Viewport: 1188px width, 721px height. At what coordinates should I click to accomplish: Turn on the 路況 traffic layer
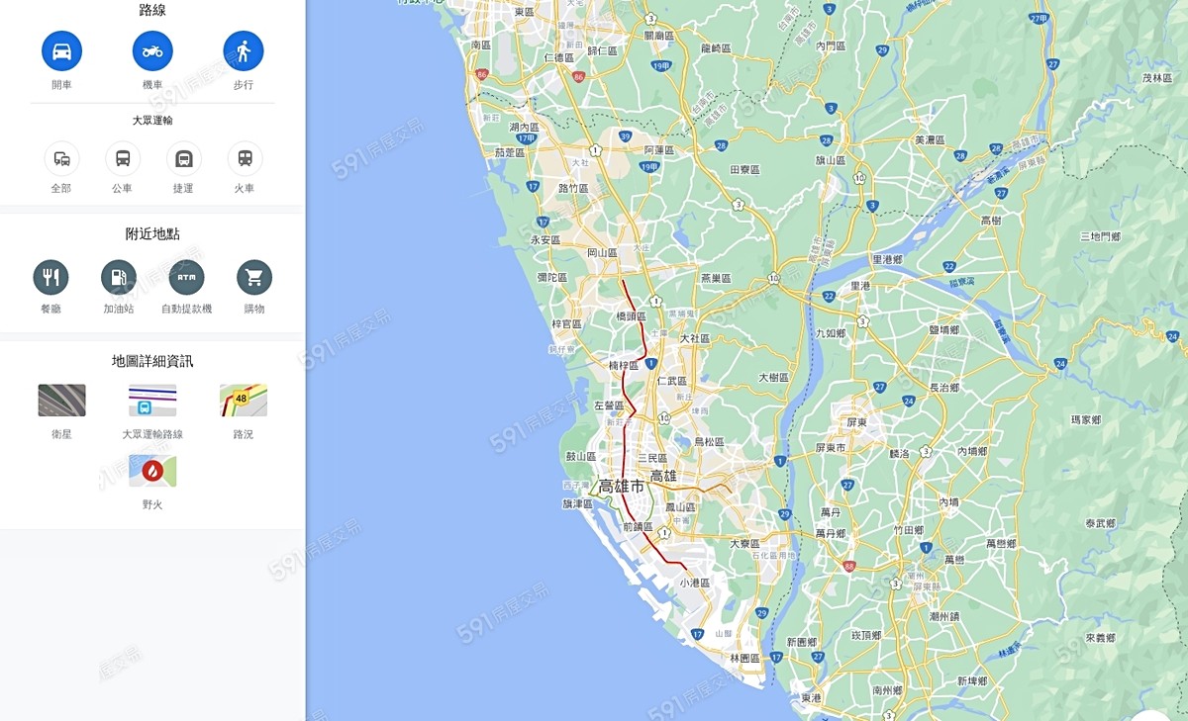pyautogui.click(x=244, y=401)
